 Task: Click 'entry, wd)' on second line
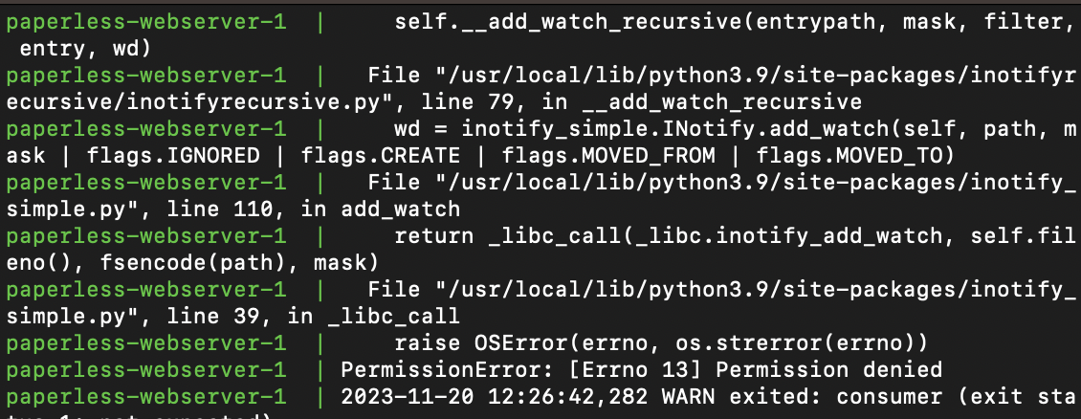(86, 49)
